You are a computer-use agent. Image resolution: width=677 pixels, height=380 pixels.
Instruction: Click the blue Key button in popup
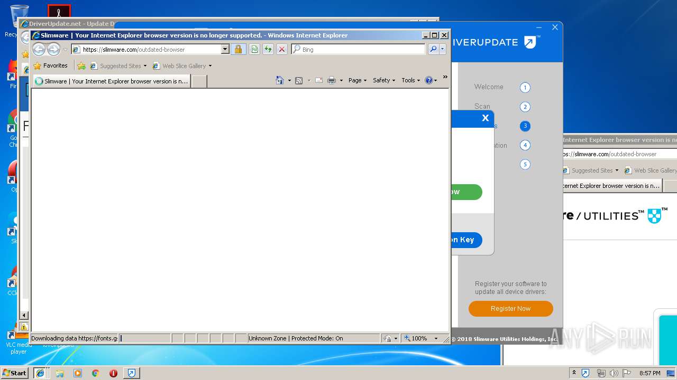point(466,240)
